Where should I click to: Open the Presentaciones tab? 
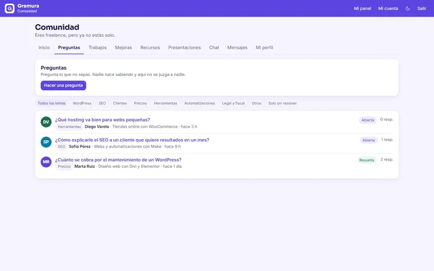point(184,47)
